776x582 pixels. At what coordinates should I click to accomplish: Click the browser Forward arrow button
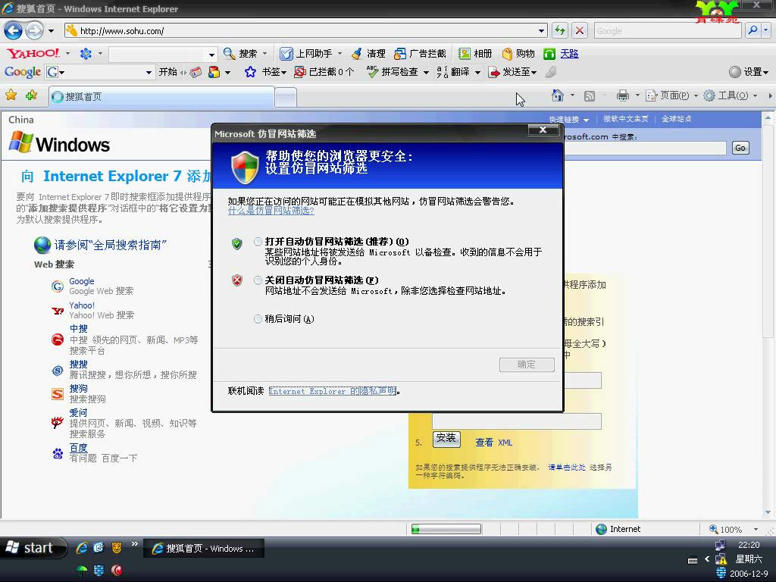coord(34,30)
